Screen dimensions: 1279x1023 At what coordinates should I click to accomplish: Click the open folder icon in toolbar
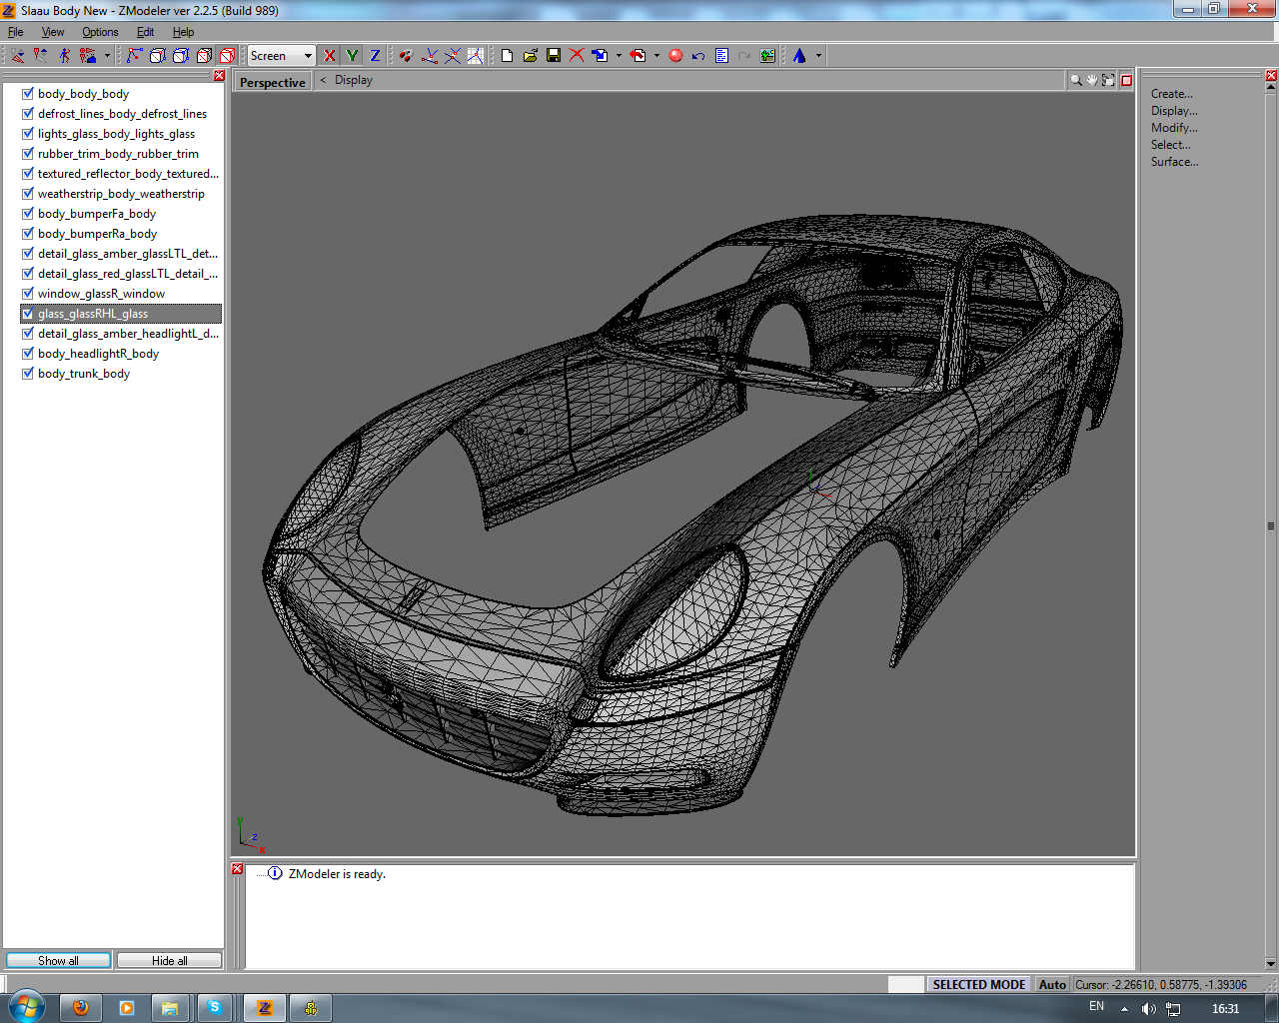tap(531, 56)
